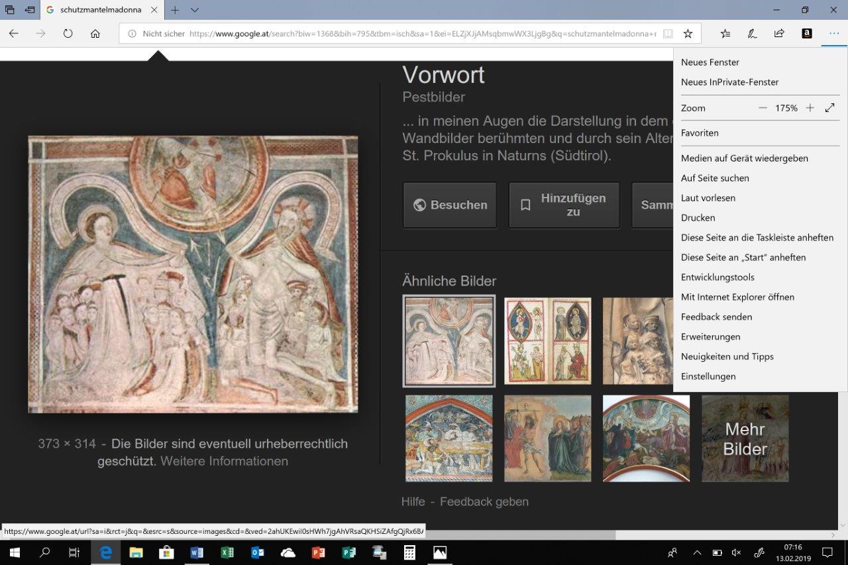Open the Amazon extension icon
The image size is (848, 565).
tap(806, 34)
